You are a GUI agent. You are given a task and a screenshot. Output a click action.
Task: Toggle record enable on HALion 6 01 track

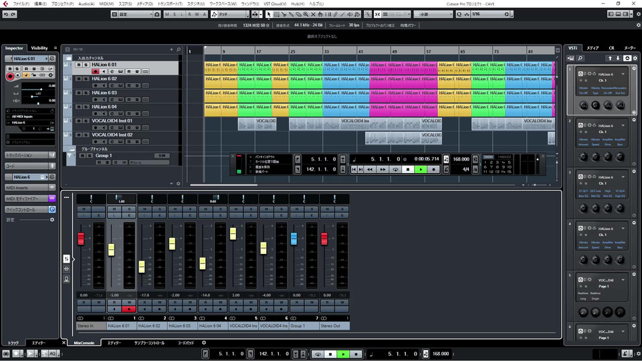[x=95, y=72]
